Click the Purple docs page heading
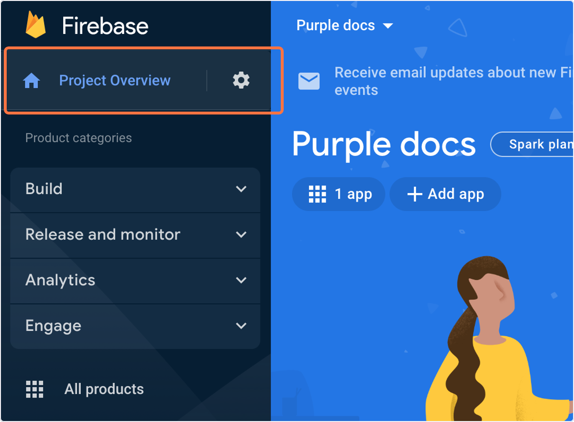Image resolution: width=574 pixels, height=422 pixels. [384, 145]
